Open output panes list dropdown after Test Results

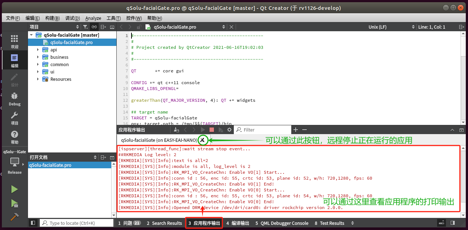(353, 223)
